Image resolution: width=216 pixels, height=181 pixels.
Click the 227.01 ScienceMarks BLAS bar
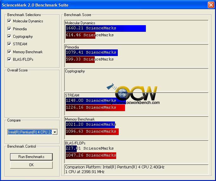(x=71, y=149)
